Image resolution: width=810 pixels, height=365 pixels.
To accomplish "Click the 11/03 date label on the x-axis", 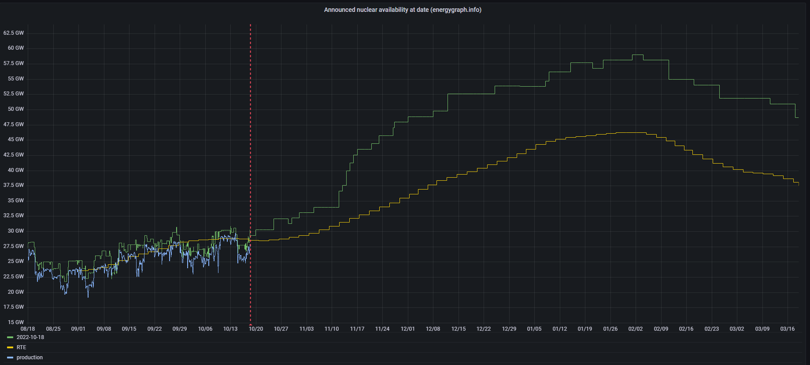I will [x=307, y=329].
